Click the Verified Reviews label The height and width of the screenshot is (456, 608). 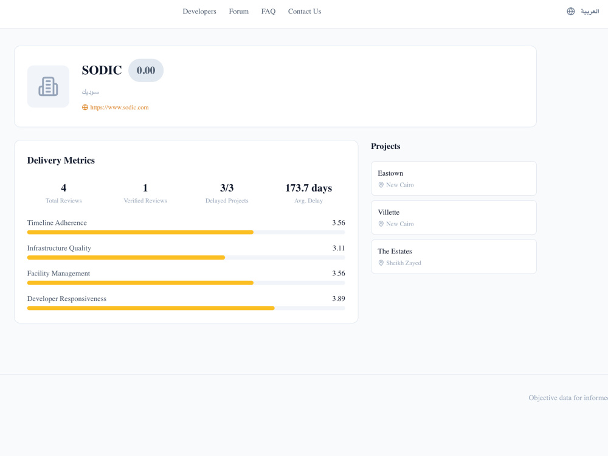tap(145, 201)
